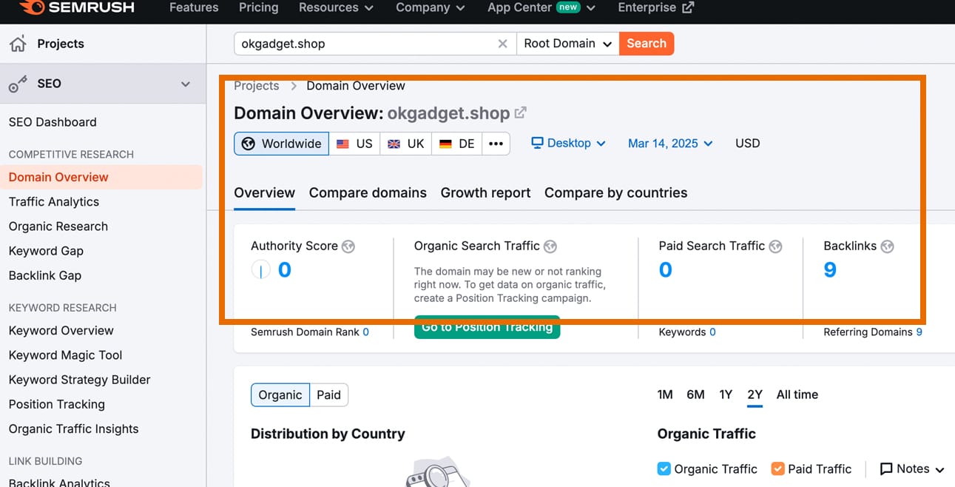Screen dimensions: 955x487
Task: Switch to the Overview tab
Action: click(x=264, y=192)
